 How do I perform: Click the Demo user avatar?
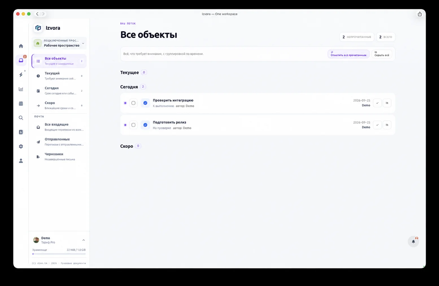tap(36, 240)
